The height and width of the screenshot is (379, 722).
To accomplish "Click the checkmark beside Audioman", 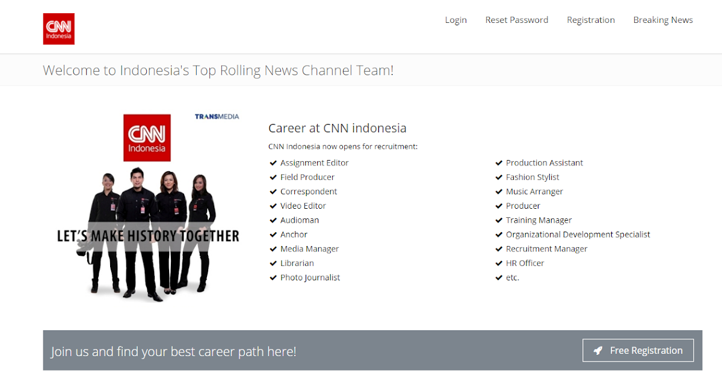I will pyautogui.click(x=273, y=220).
